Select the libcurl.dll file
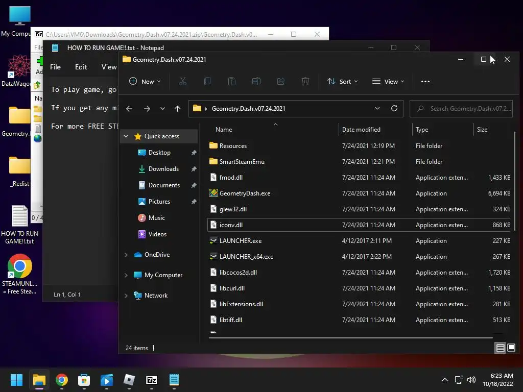Image resolution: width=523 pixels, height=392 pixels. point(232,288)
